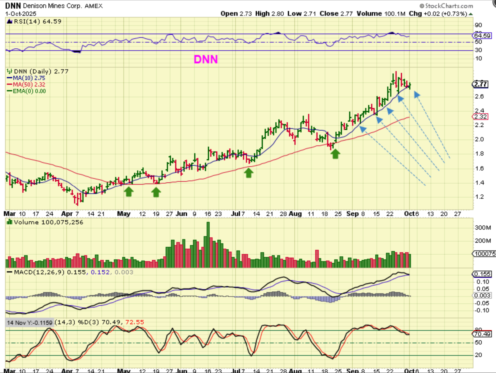The image size is (496, 373).
Task: Select the MACD(12,26,9) 0.155 legend label
Action: coord(50,272)
